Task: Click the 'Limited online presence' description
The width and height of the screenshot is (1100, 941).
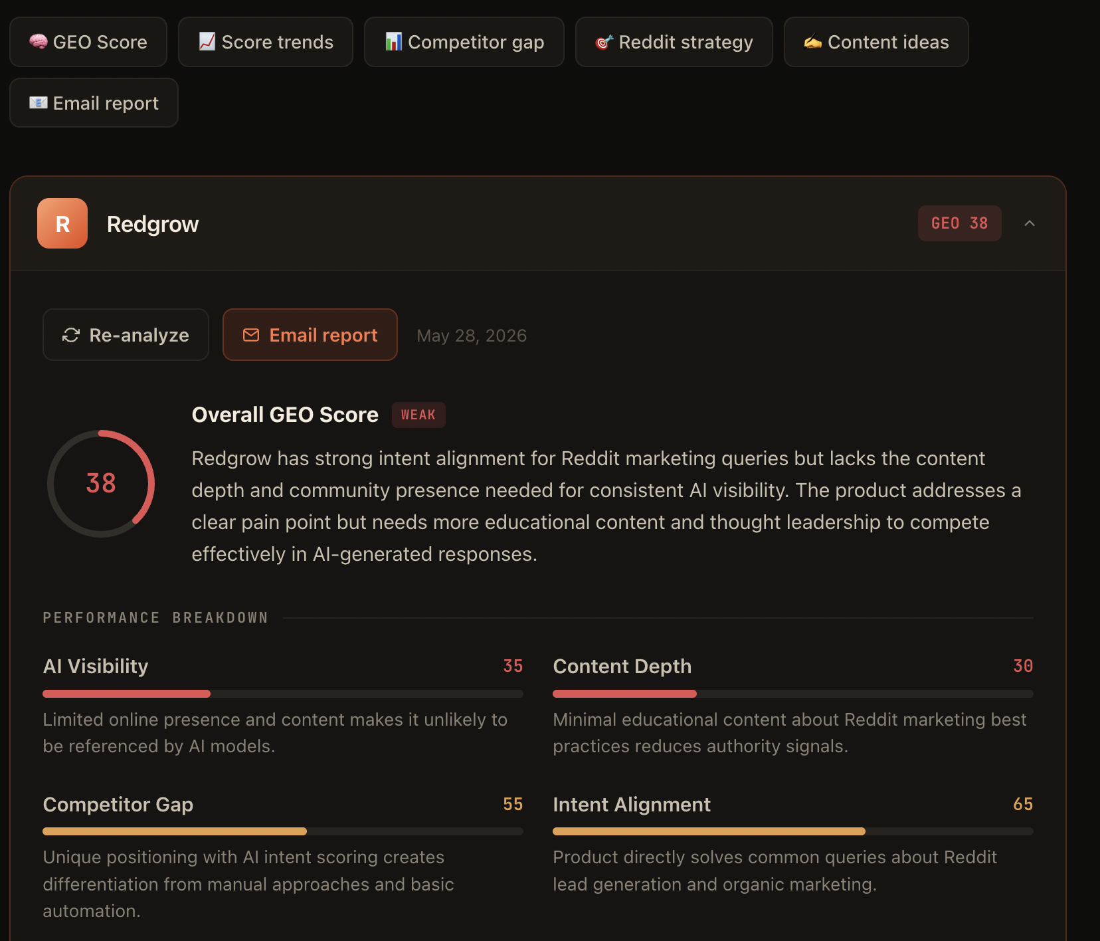Action: coord(275,733)
